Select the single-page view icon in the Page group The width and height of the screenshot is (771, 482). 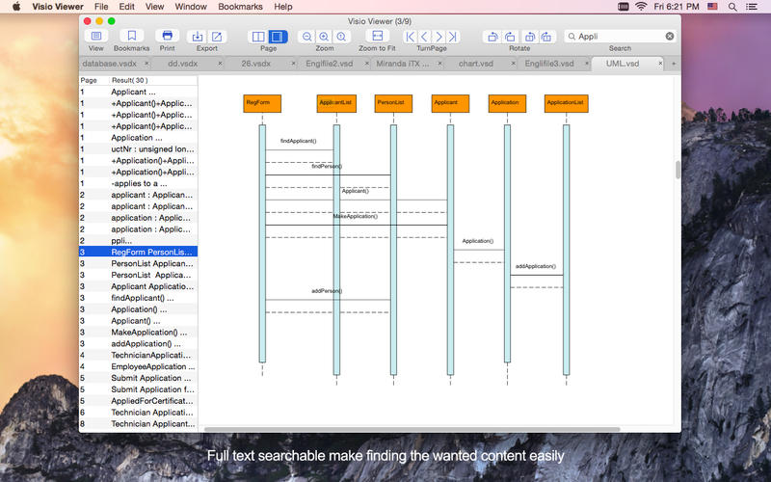[278, 37]
